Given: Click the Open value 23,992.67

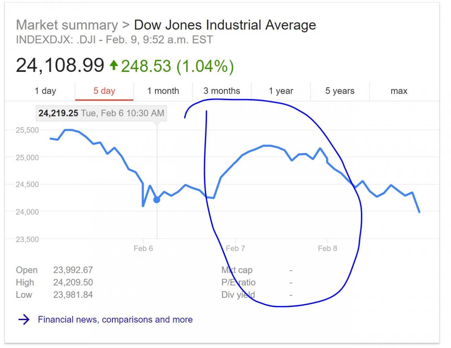Looking at the screenshot, I should click(73, 270).
